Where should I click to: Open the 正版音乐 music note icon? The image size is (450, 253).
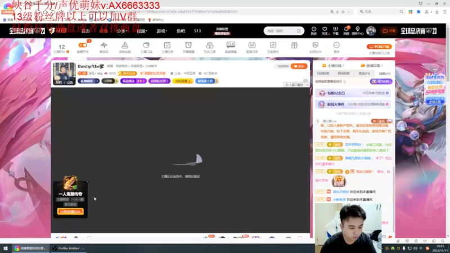[x=273, y=46]
